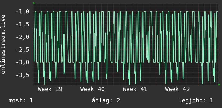Screen dimensions: 222x108
Task: Click the Week 42 x-axis label
Action: click(177, 89)
